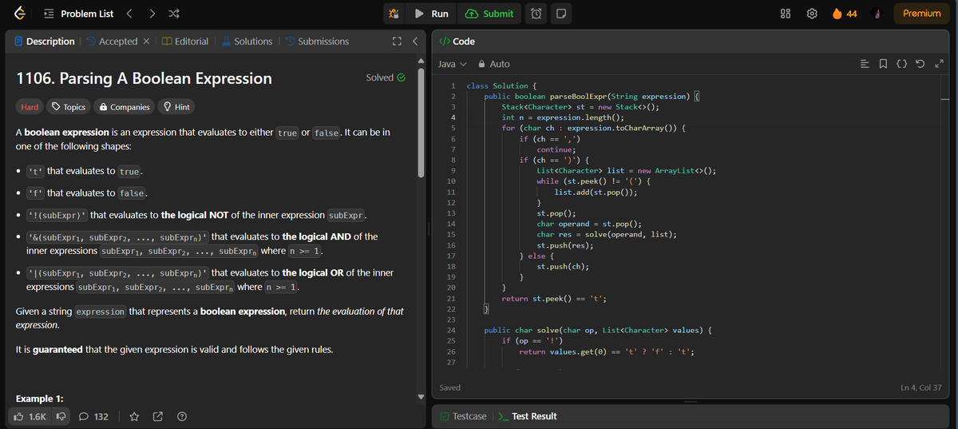Run the code
Screen dimensions: 958x429
[x=432, y=14]
